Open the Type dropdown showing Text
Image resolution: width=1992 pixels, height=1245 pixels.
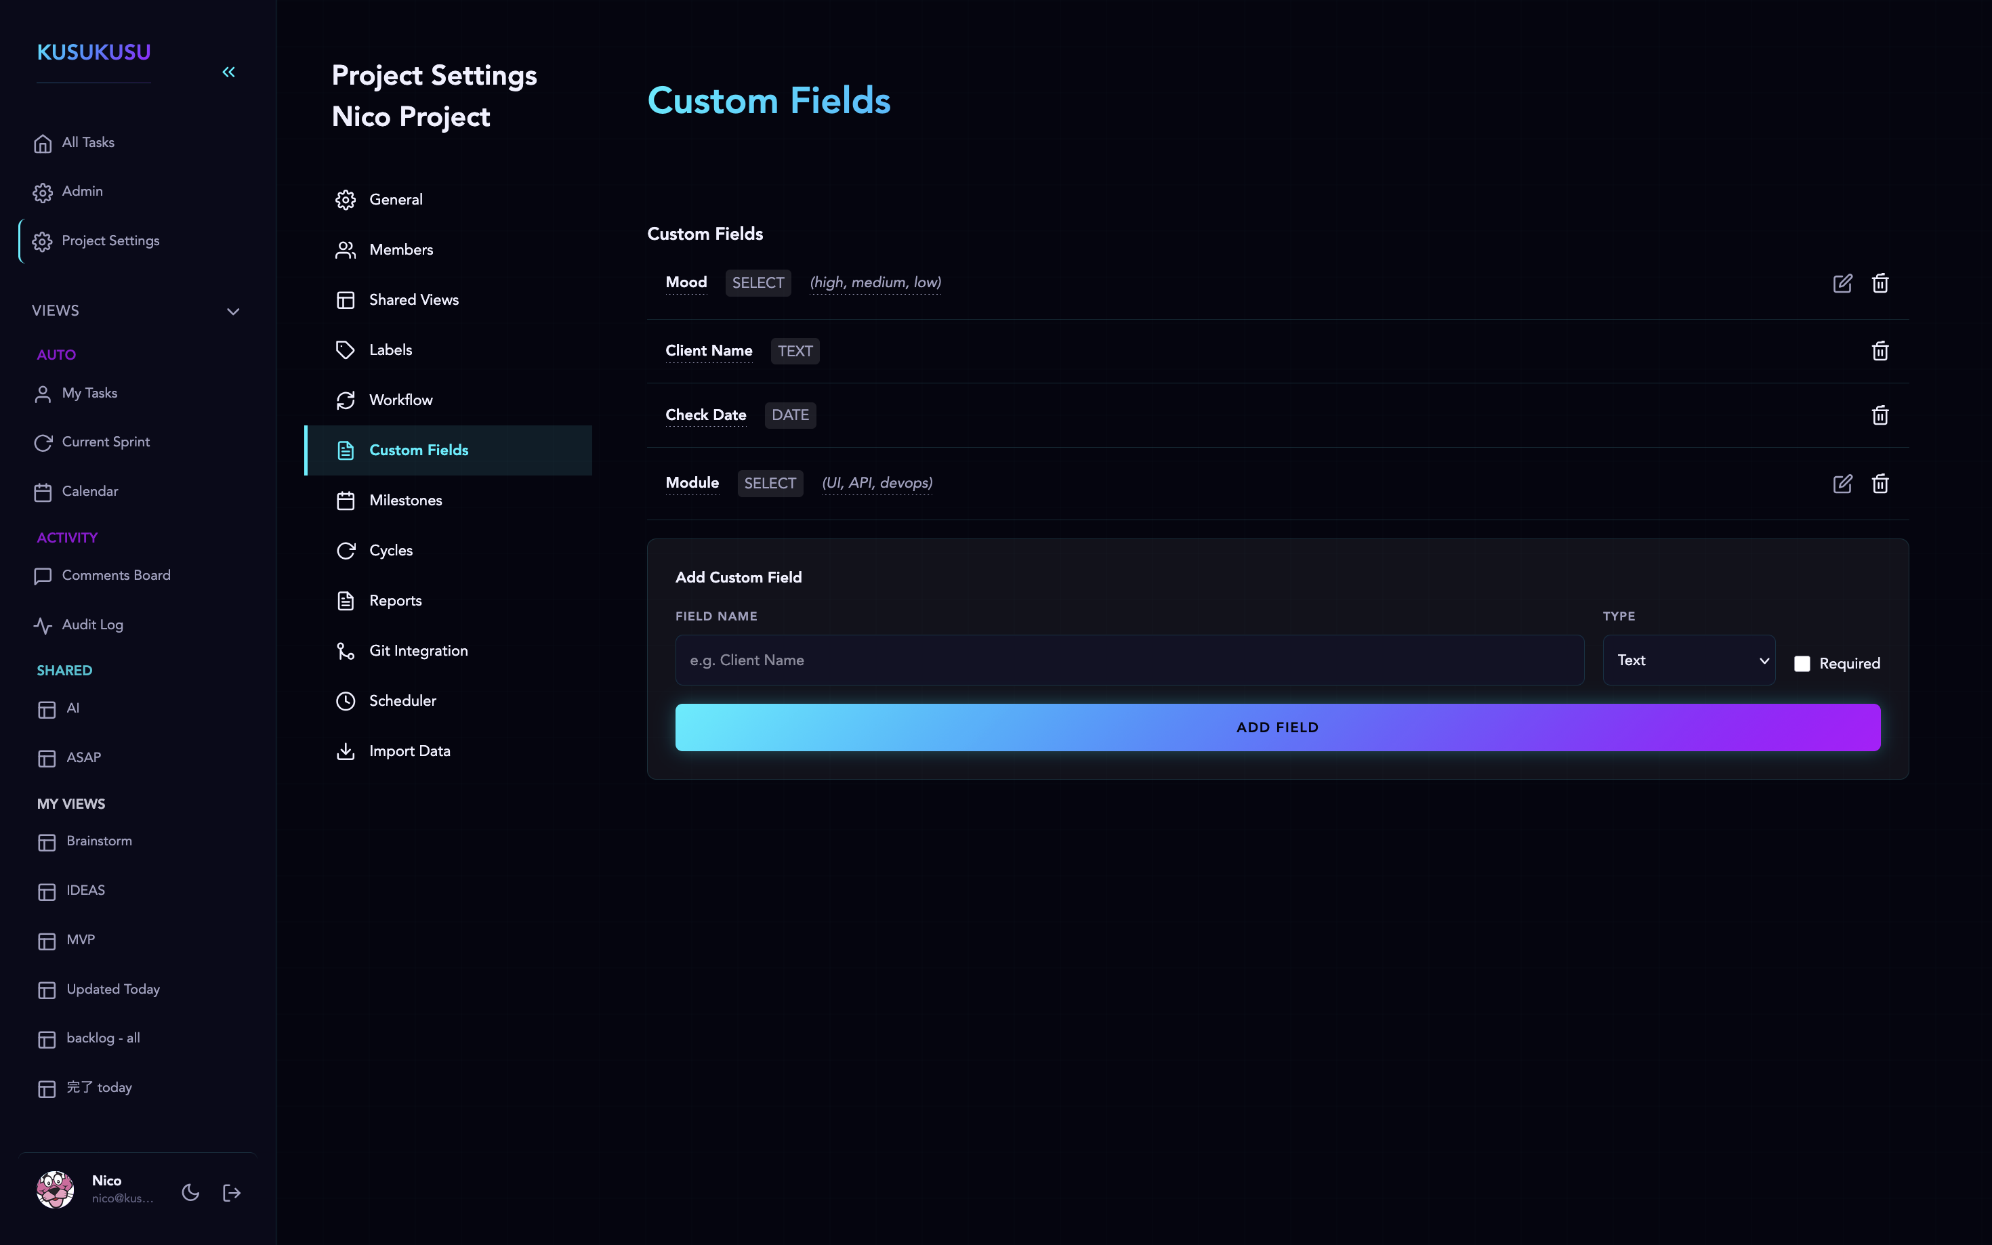coord(1689,660)
